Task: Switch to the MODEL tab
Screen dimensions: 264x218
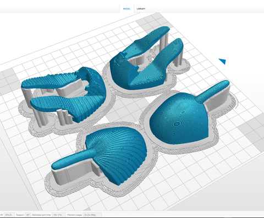Action: click(x=127, y=9)
